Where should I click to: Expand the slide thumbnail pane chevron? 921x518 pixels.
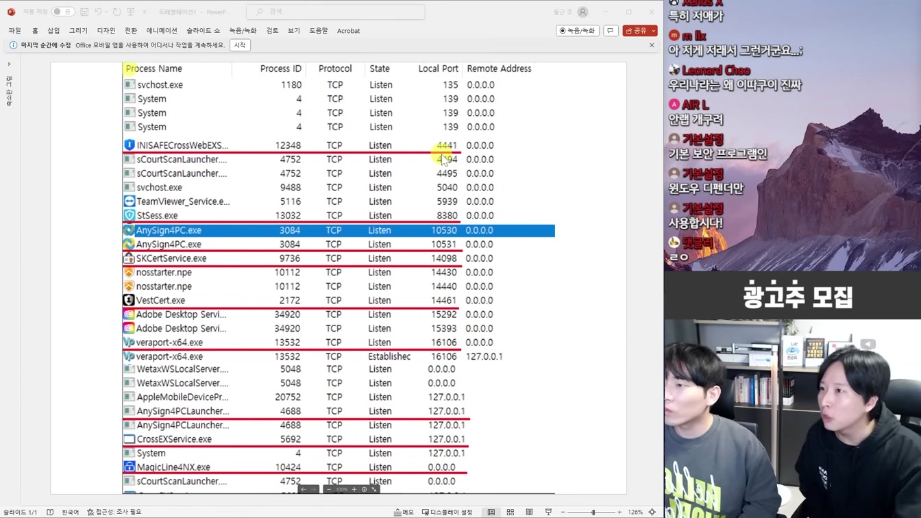click(x=9, y=64)
